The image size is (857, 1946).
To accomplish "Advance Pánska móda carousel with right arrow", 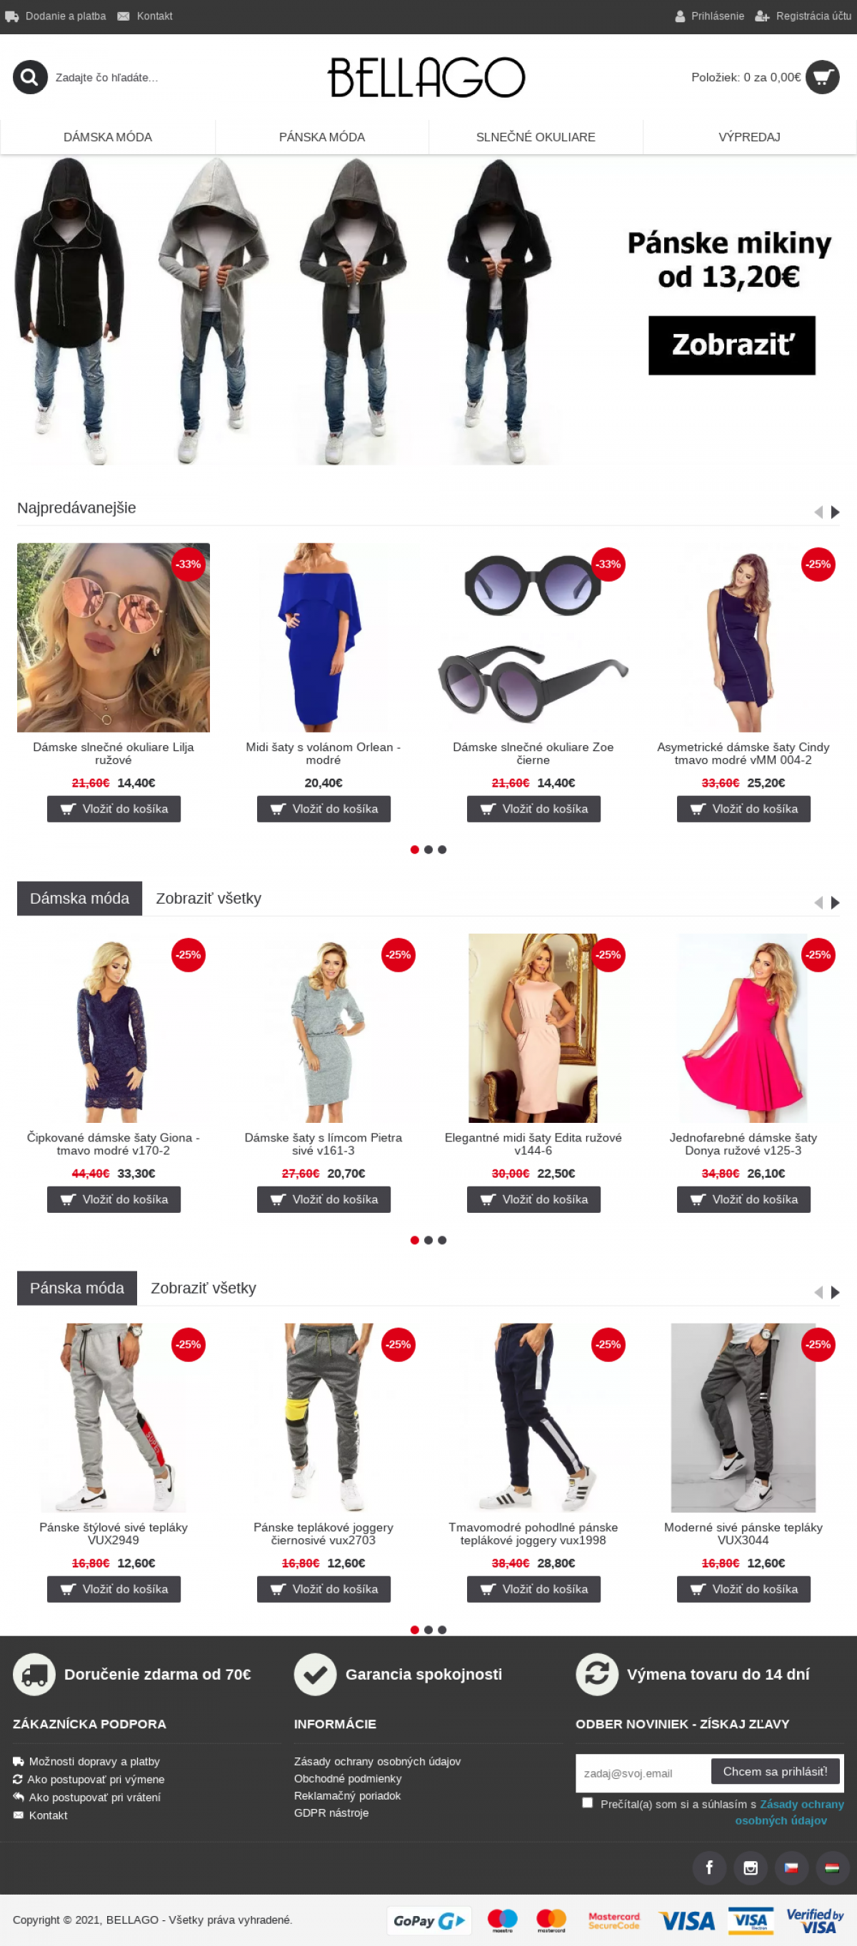I will click(835, 1293).
